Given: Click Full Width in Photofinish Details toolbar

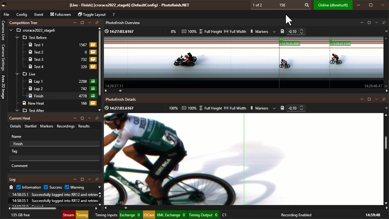Looking at the screenshot, I should point(235,108).
